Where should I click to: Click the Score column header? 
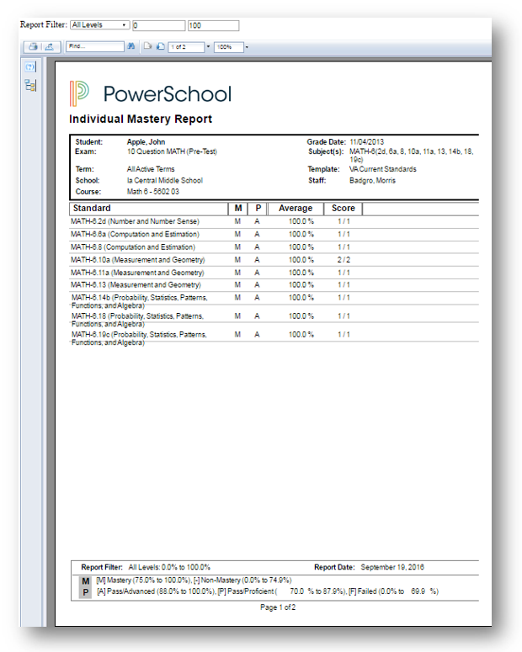coord(344,209)
